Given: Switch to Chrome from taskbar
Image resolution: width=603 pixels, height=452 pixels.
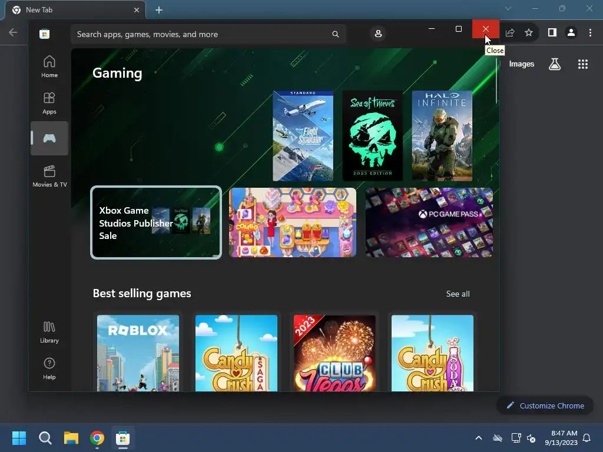Looking at the screenshot, I should [x=97, y=438].
